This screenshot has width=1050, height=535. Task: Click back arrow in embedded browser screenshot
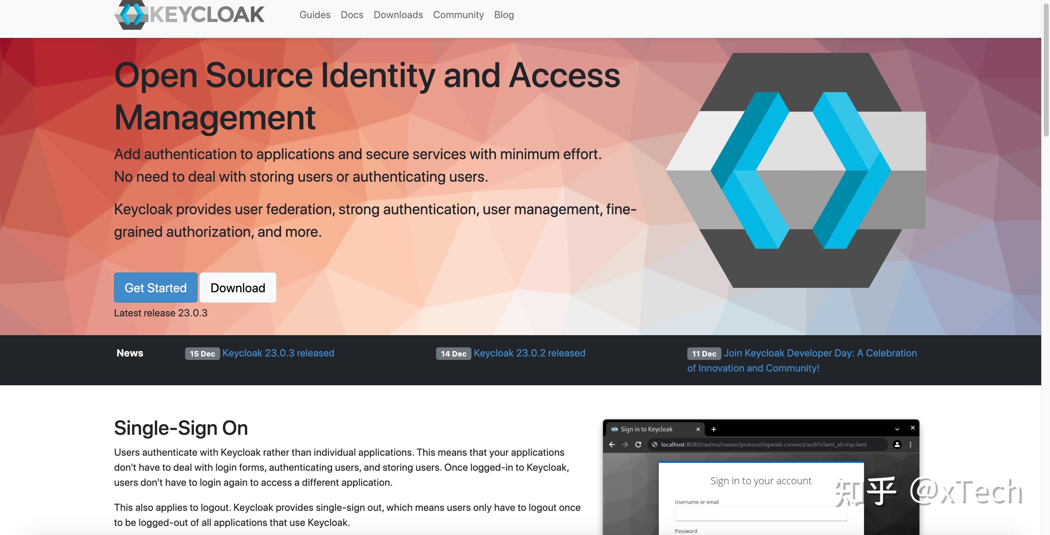[x=612, y=444]
